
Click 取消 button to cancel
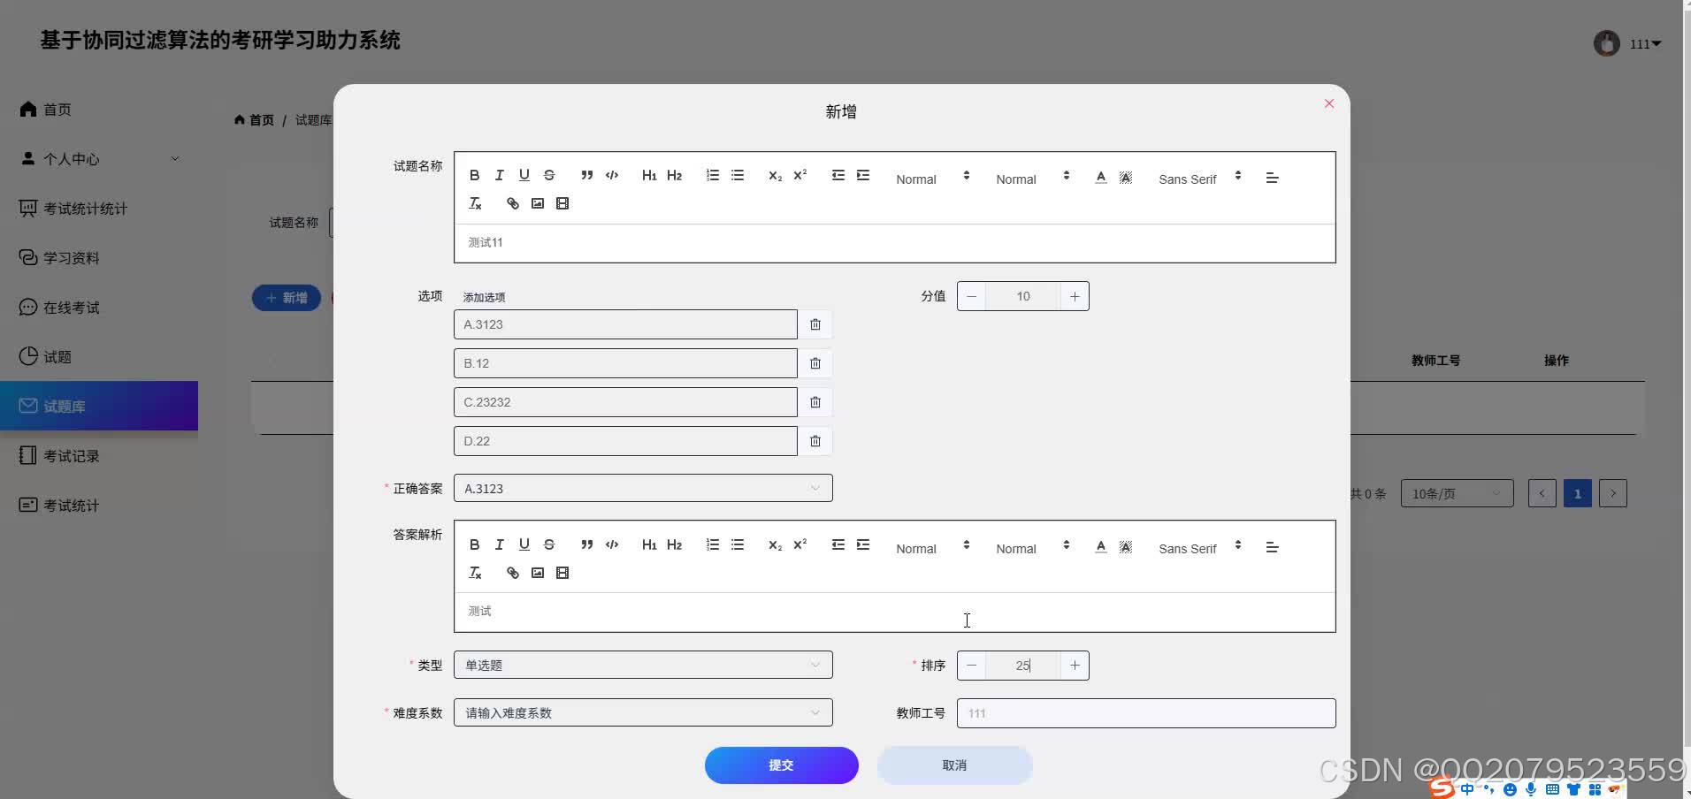coord(954,765)
